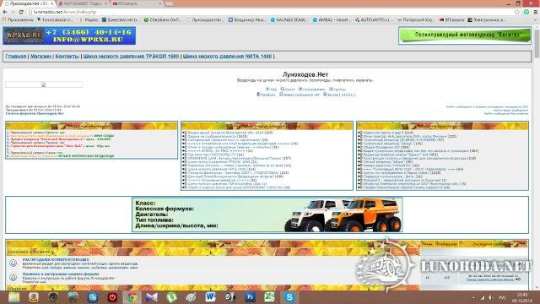Reload the page with the refresh icon
The image size is (540, 304).
tap(21, 12)
